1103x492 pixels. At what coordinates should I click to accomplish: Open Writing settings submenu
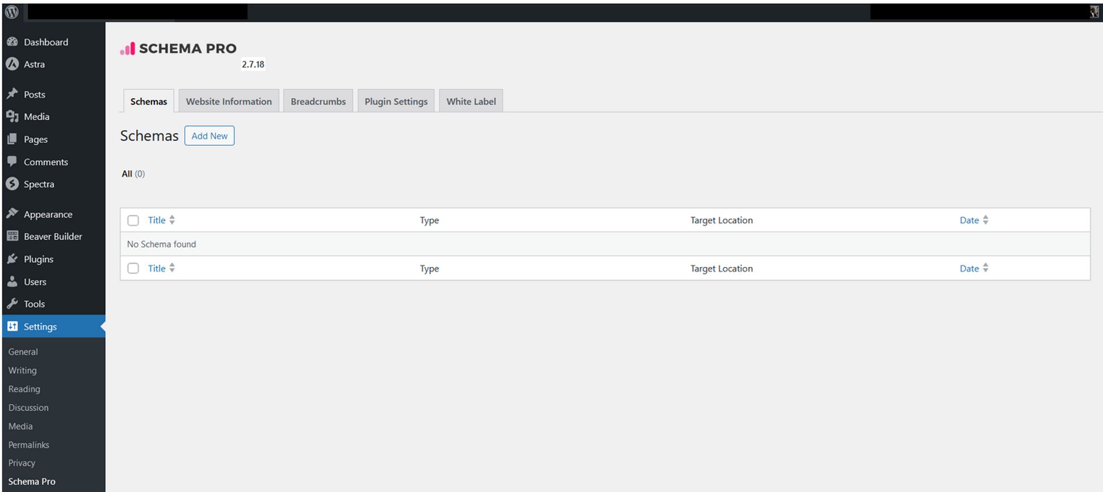click(23, 370)
